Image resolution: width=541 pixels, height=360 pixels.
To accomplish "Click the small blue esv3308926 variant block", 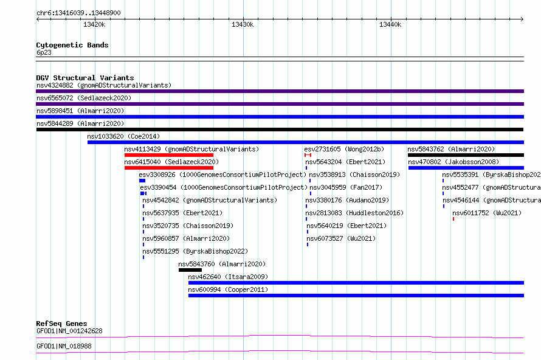I will 142,181.
